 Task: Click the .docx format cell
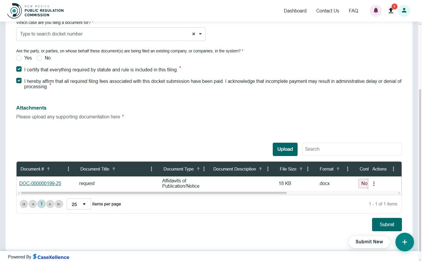coord(324,184)
